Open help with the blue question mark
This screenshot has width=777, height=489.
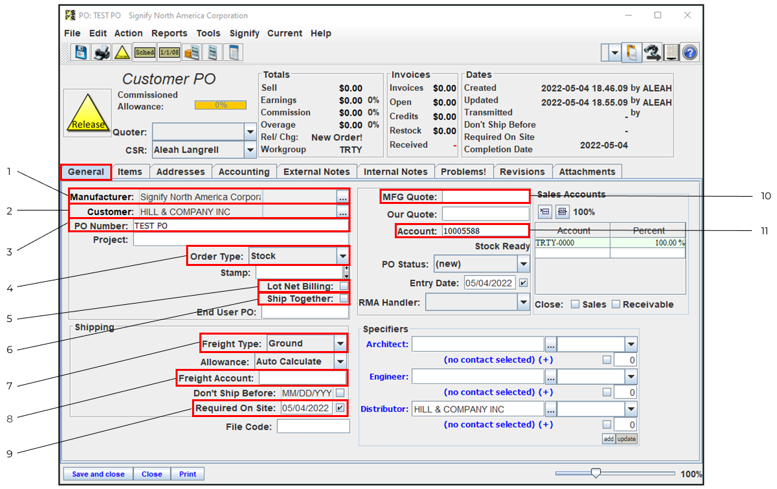click(x=690, y=53)
